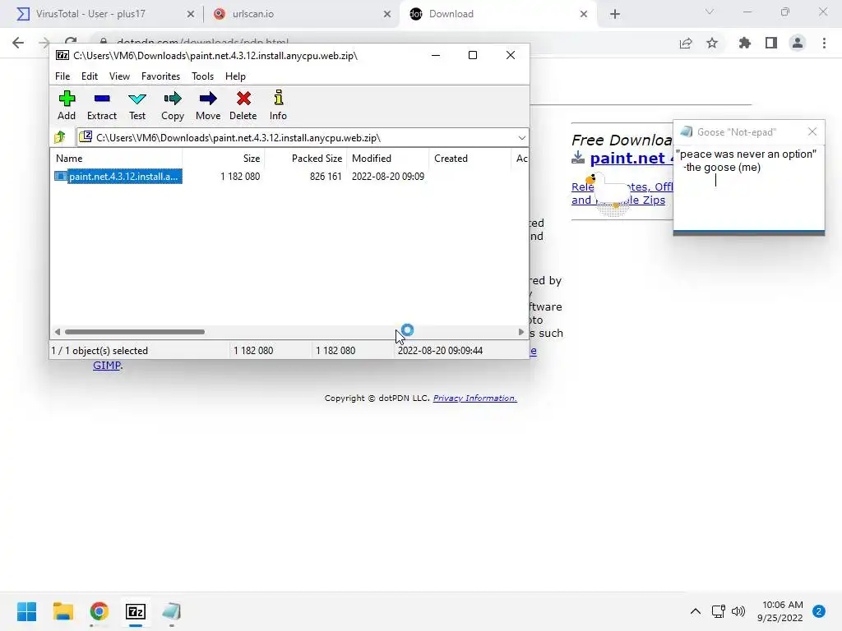
Task: Click the scroll right arrow in file list
Action: tap(520, 332)
